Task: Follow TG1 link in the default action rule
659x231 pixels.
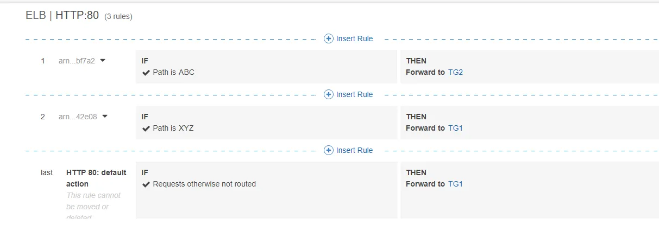Action: pyautogui.click(x=455, y=184)
